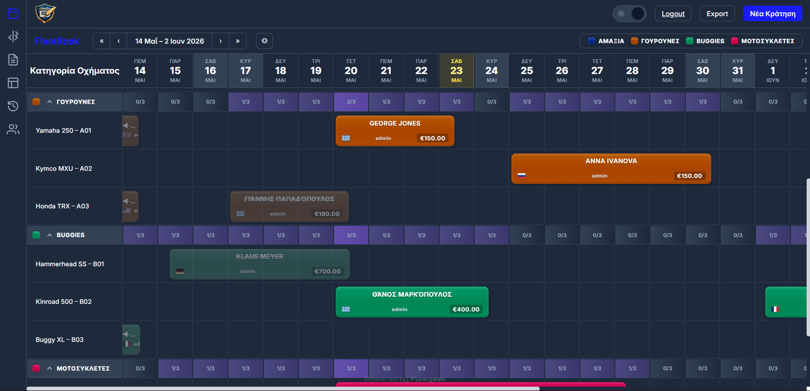This screenshot has width=810, height=391.
Task: Jump forward with double-right arrow
Action: pos(237,41)
